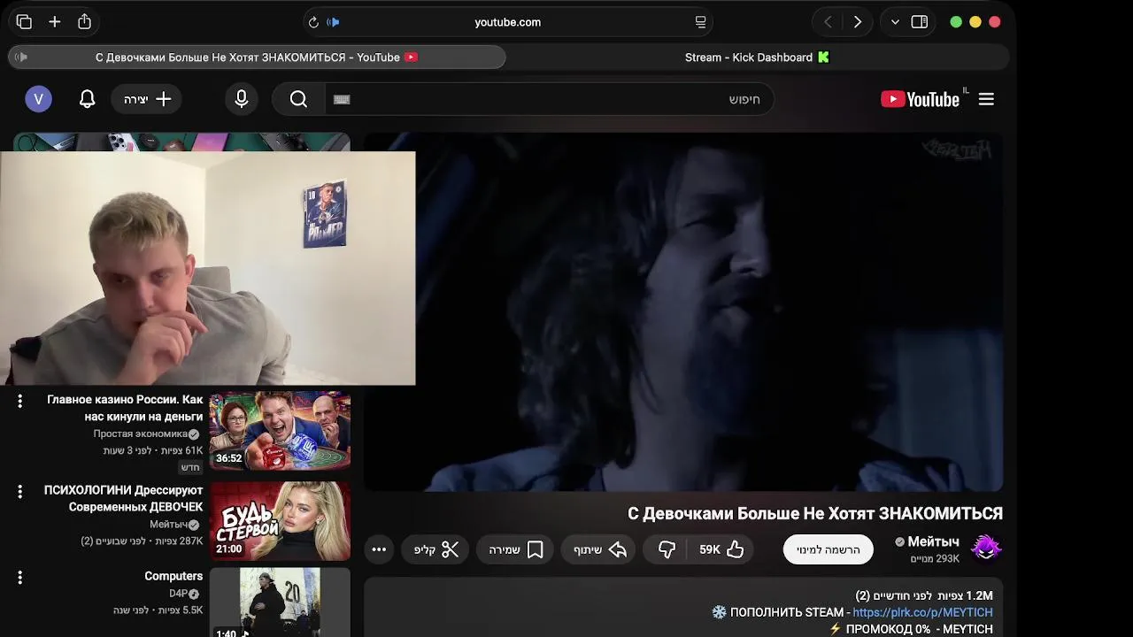Go forward with the right arrow

[x=857, y=22]
